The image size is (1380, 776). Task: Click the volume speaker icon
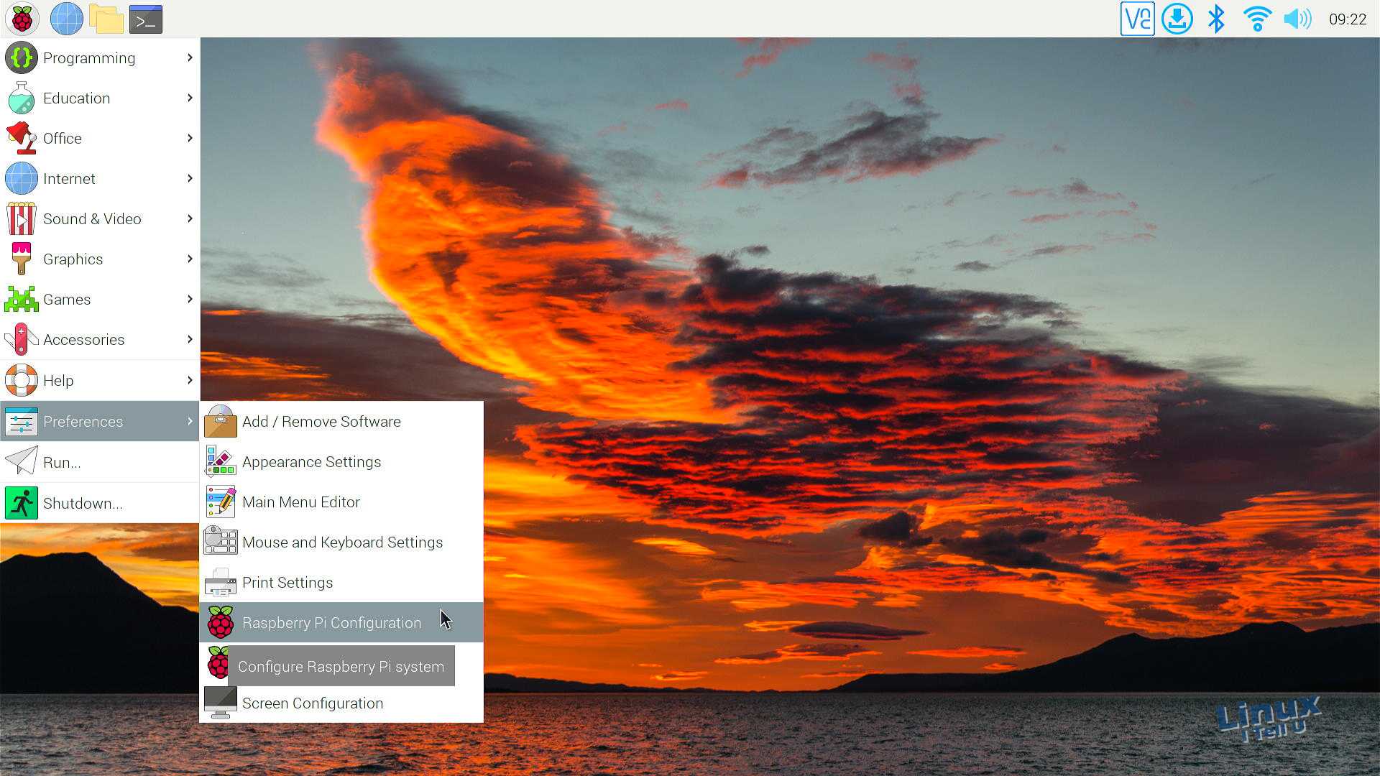pos(1297,19)
